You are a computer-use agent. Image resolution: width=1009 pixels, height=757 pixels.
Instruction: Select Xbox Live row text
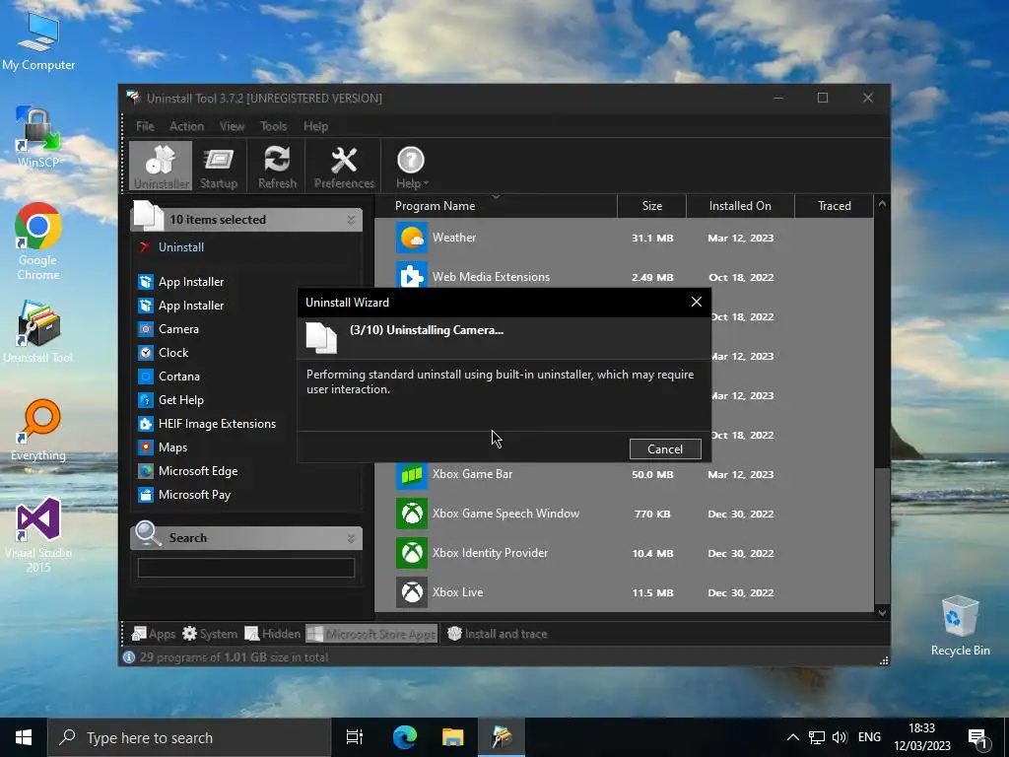pos(457,592)
